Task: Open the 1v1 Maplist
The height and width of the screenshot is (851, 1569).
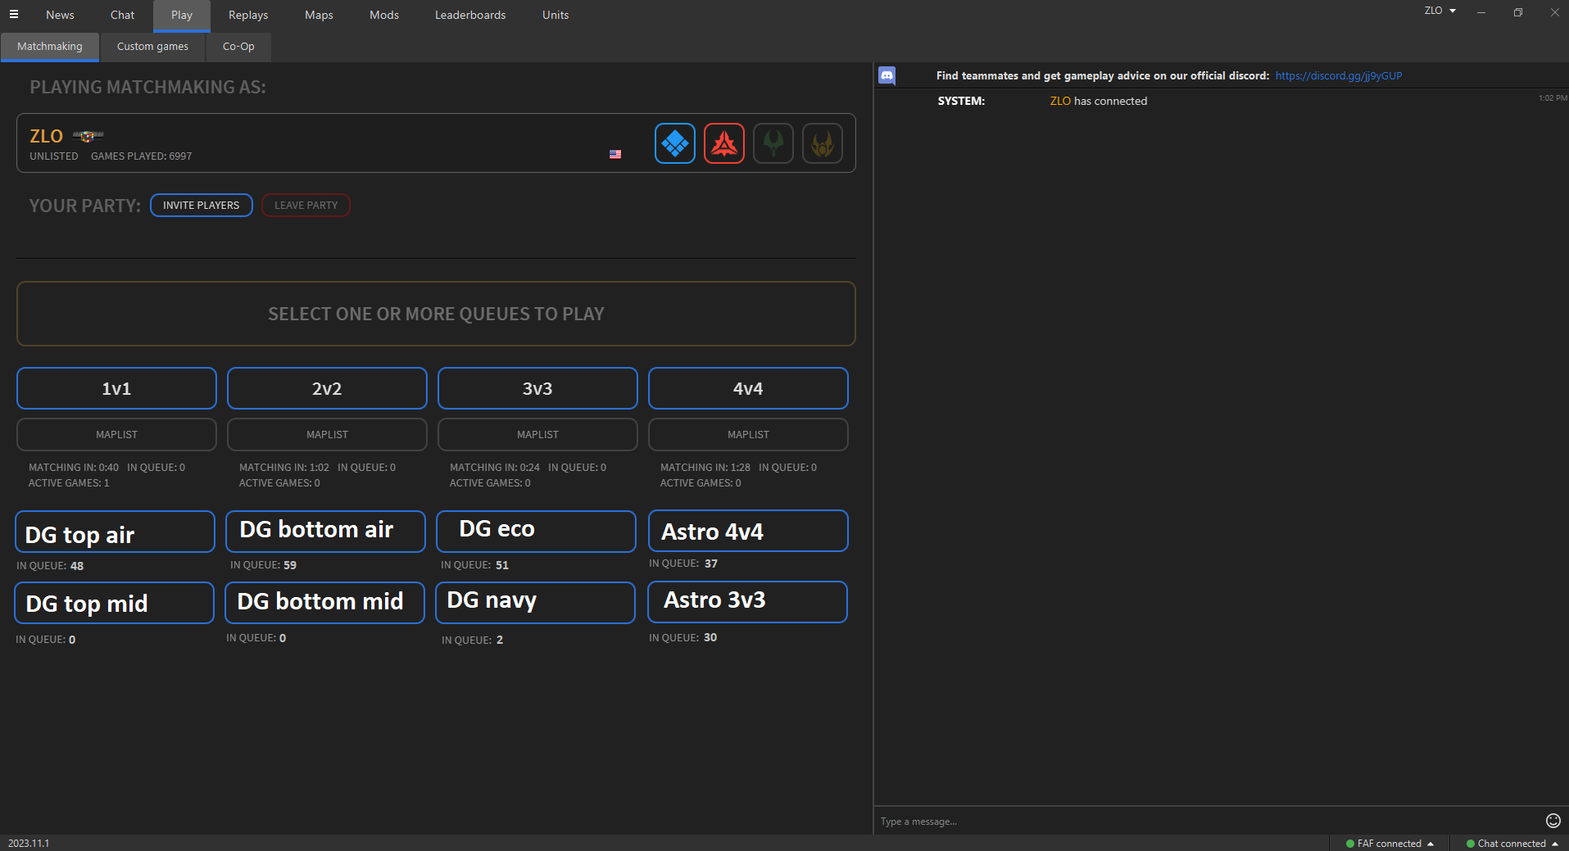Action: 116,434
